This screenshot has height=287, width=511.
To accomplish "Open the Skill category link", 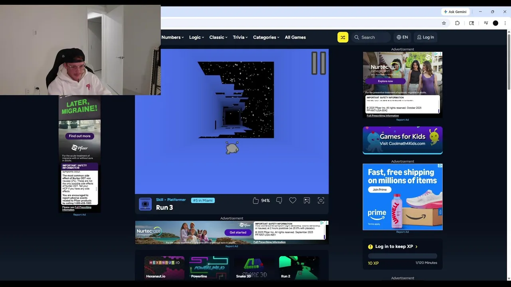I will [160, 200].
